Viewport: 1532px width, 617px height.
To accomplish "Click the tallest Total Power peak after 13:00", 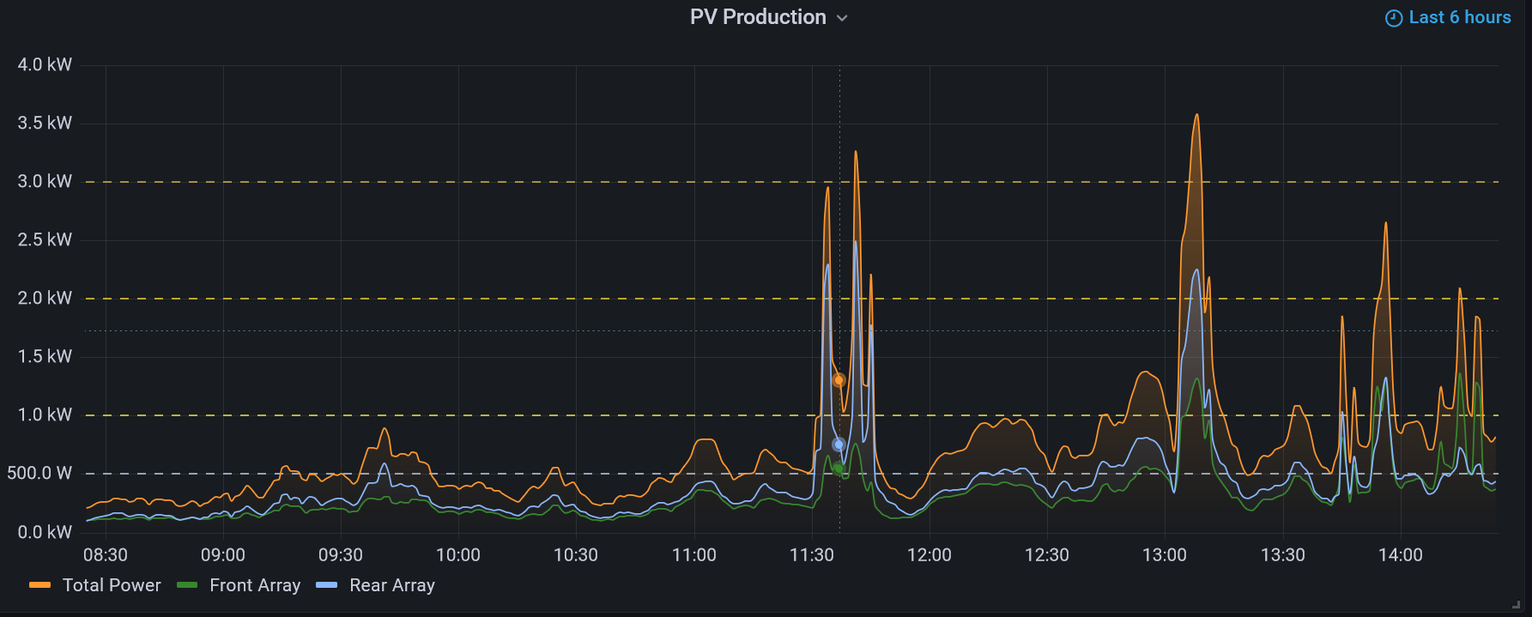I will click(x=1196, y=116).
